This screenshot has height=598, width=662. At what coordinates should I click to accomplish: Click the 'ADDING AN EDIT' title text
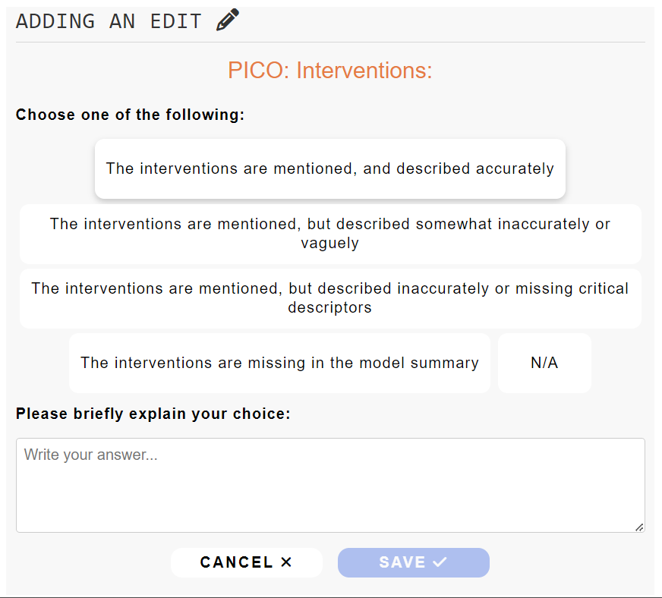coord(109,20)
